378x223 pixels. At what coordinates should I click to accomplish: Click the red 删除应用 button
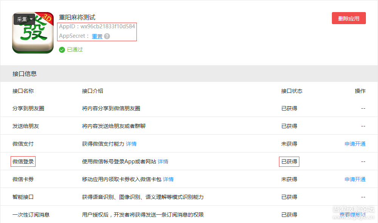[349, 18]
